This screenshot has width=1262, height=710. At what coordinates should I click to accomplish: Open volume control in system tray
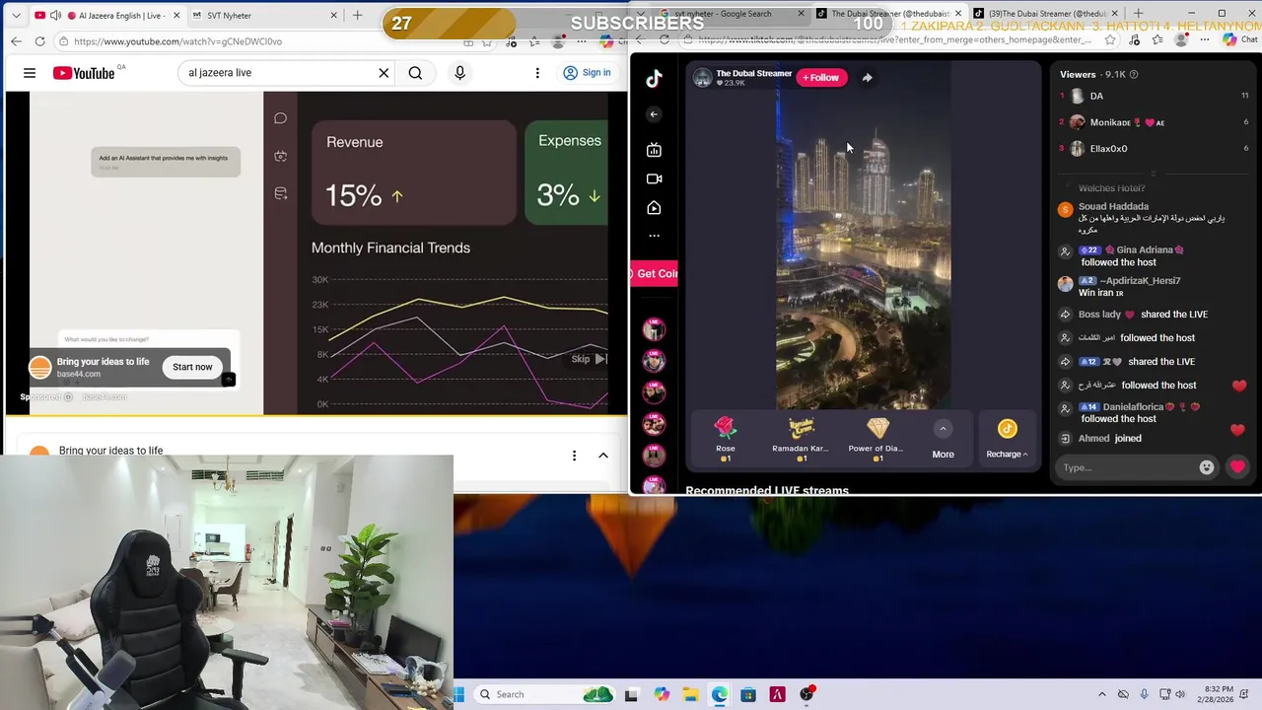click(x=1180, y=694)
